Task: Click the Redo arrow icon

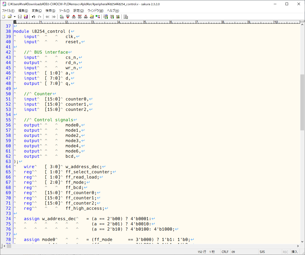Action: tap(40, 17)
